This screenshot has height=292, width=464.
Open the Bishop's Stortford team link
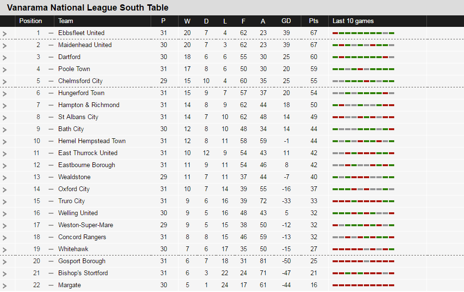click(83, 273)
